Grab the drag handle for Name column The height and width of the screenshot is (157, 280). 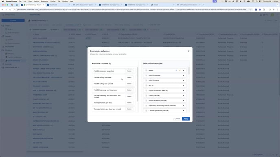(146, 71)
